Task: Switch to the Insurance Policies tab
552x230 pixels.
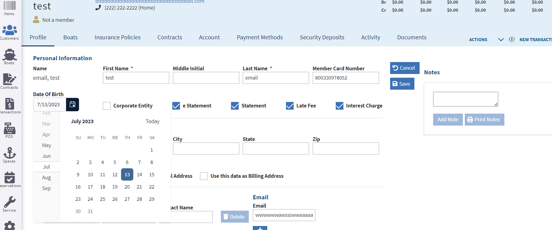Action: click(x=117, y=37)
